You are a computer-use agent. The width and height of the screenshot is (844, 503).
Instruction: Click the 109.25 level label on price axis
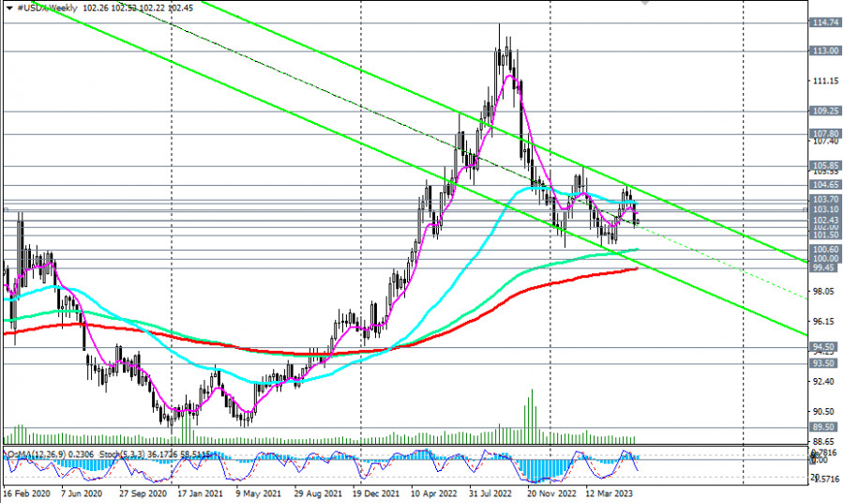[824, 111]
